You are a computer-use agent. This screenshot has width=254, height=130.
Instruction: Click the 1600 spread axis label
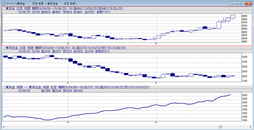point(245,109)
